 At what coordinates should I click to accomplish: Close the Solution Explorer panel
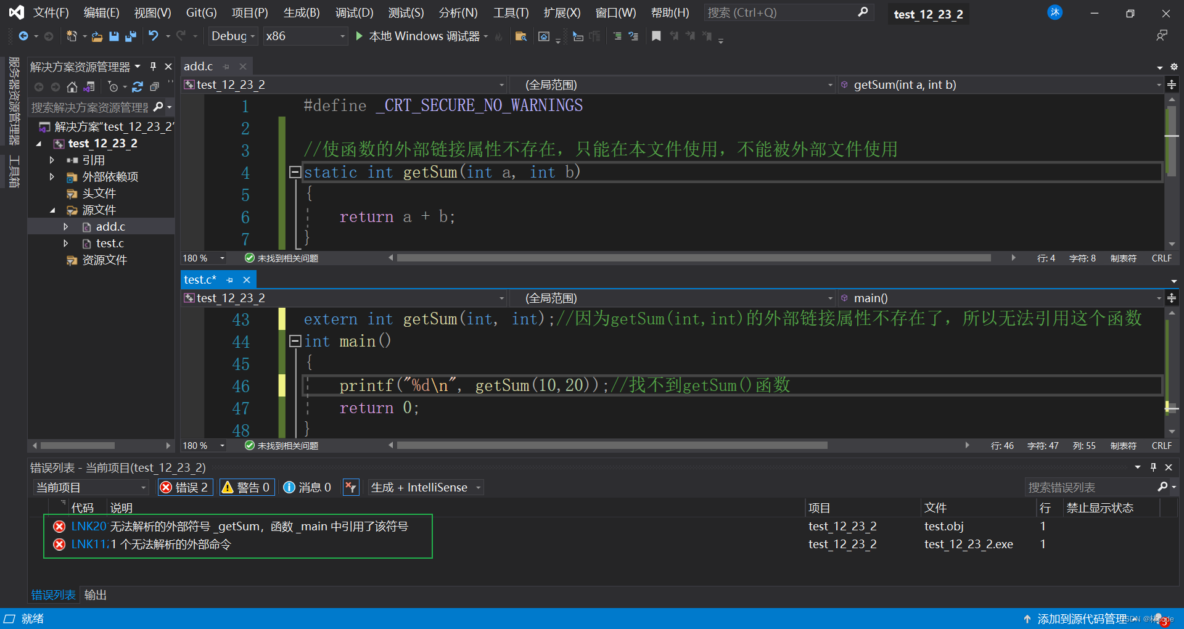(168, 66)
